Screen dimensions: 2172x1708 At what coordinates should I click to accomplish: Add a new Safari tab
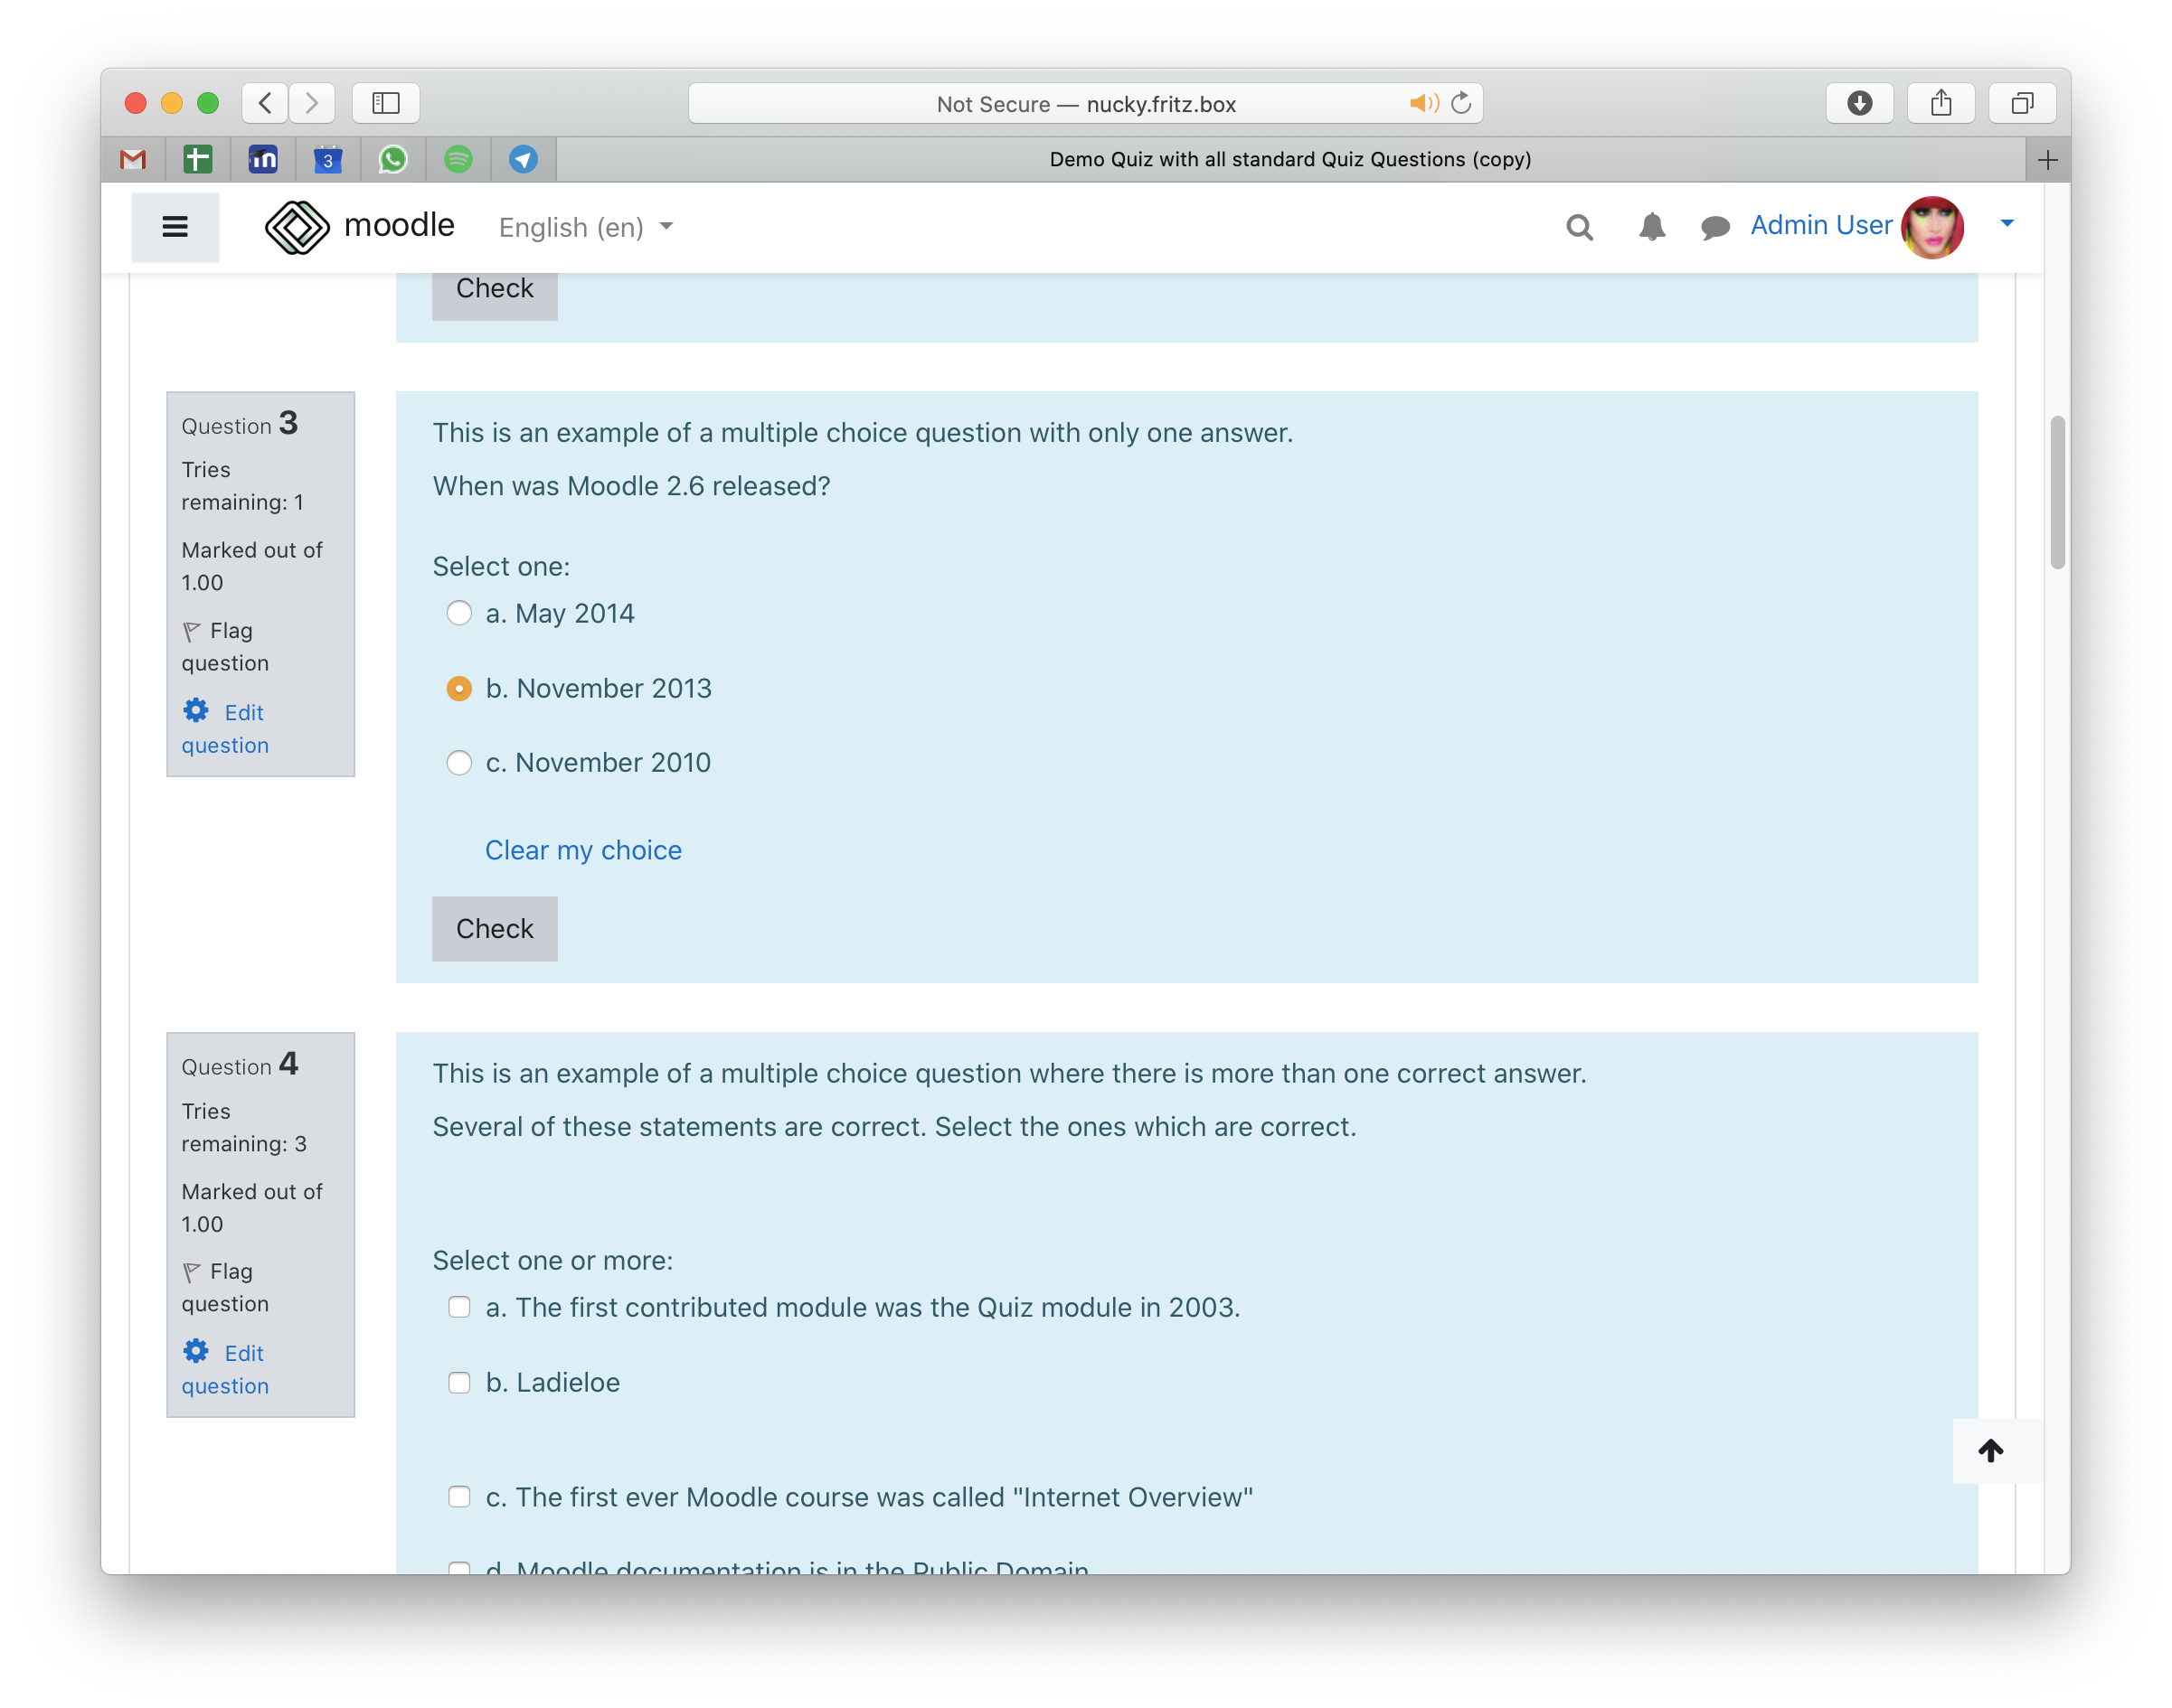point(2048,160)
